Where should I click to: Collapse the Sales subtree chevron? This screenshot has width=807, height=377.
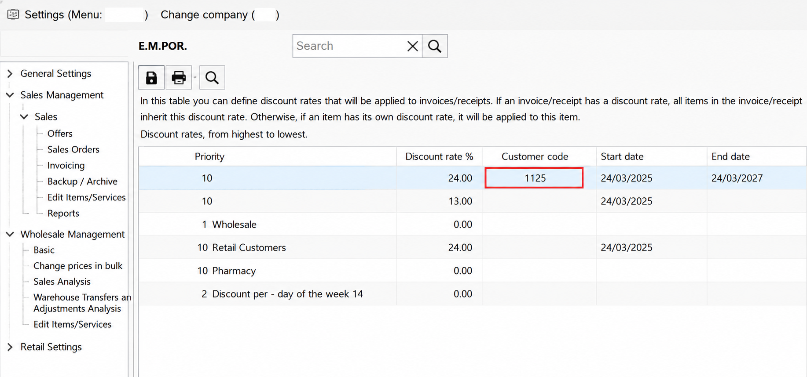[24, 116]
